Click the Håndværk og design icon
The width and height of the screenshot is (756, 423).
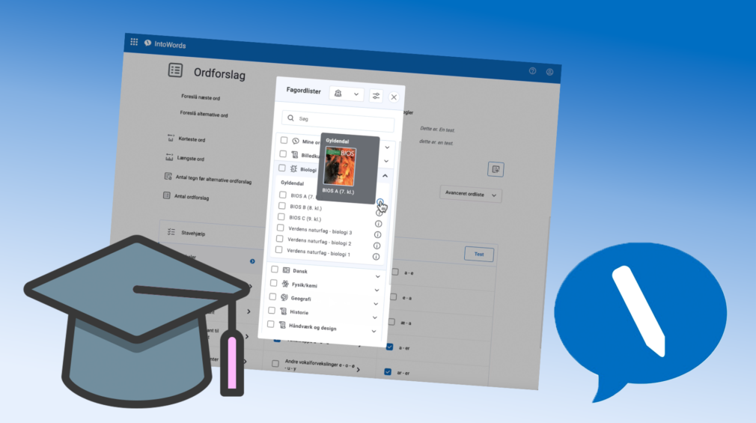[x=282, y=325]
